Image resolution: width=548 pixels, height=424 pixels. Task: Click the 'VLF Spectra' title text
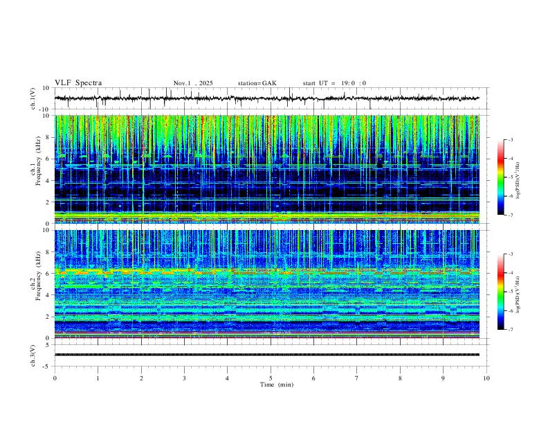(x=78, y=83)
